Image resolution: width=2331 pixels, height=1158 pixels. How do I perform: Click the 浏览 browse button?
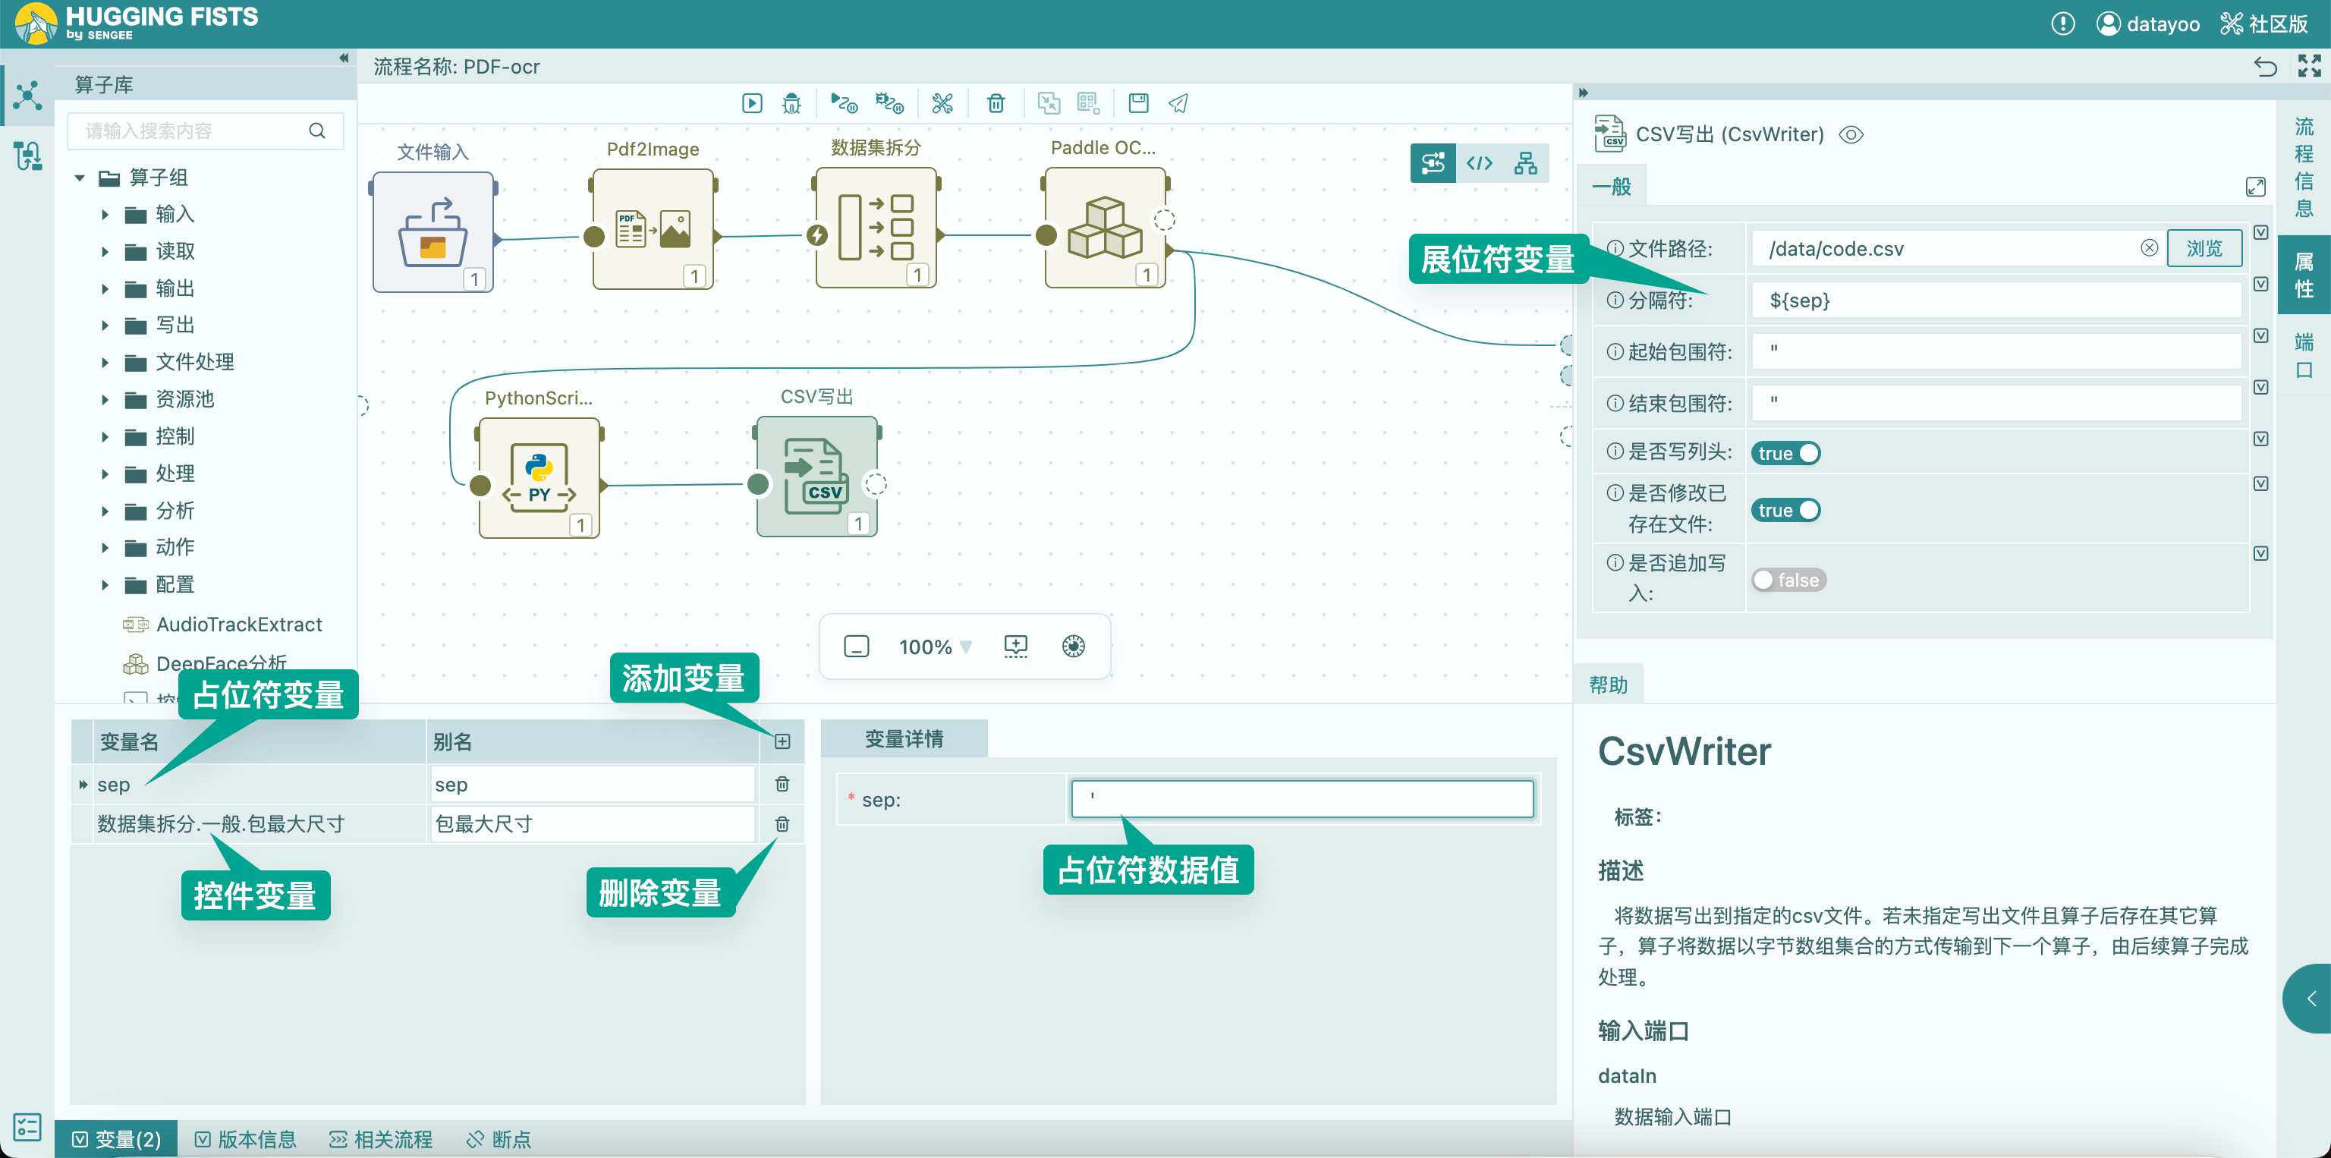[x=2204, y=249]
